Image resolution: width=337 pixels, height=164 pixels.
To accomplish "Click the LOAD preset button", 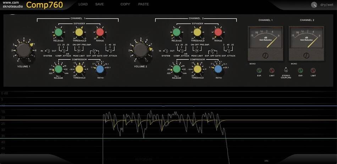I will pos(83,4).
